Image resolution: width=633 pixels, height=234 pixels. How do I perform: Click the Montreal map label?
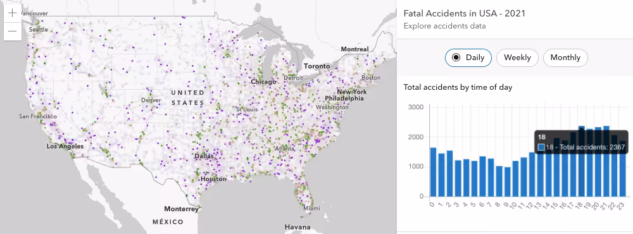(x=355, y=49)
